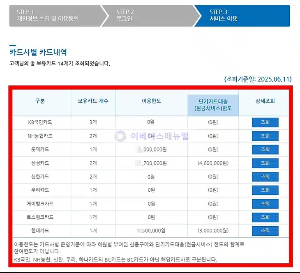Open 조회 details for 삼성카드
The width and height of the screenshot is (300, 273).
tap(265, 163)
